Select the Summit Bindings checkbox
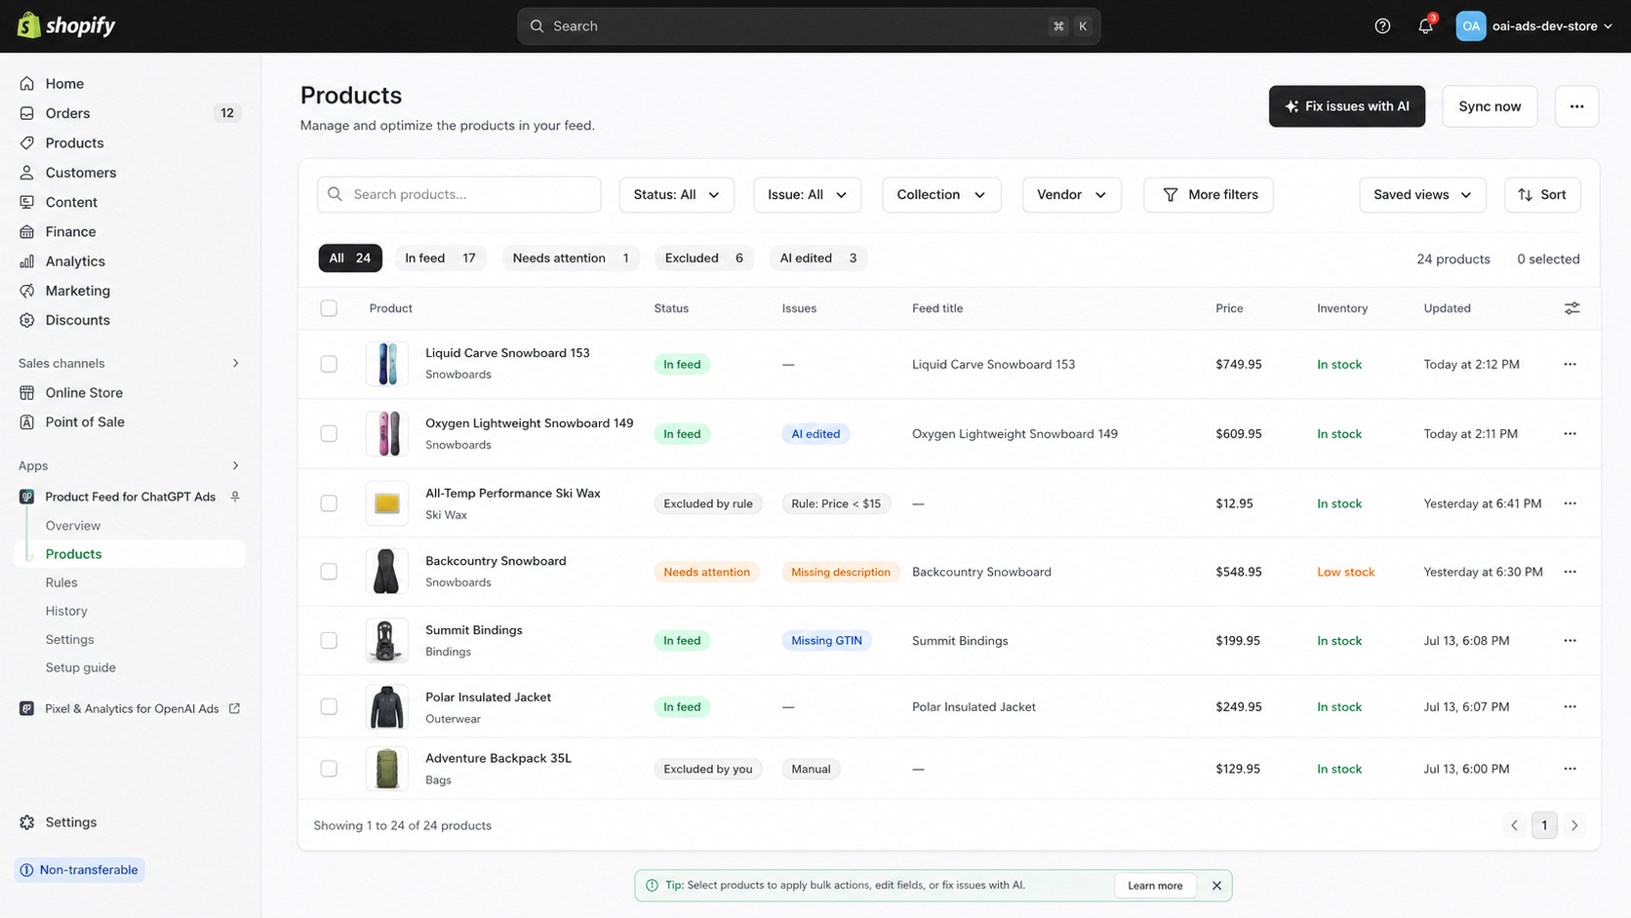Screen dimensions: 1631x918 pyautogui.click(x=329, y=641)
